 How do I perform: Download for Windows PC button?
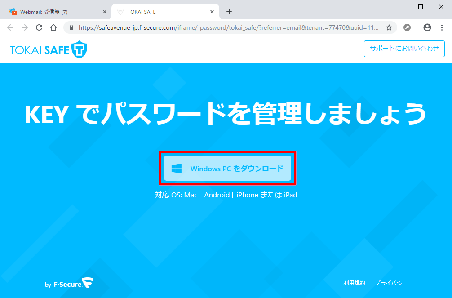(227, 168)
